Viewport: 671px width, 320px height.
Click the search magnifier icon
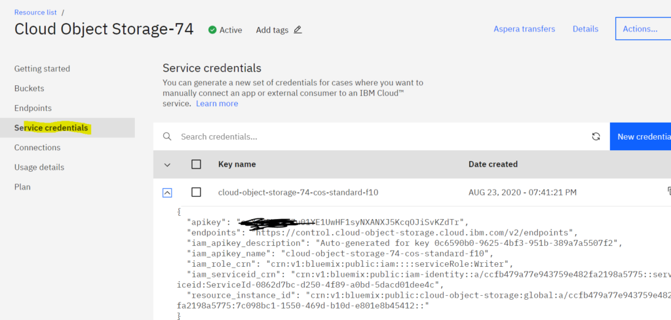coord(167,136)
